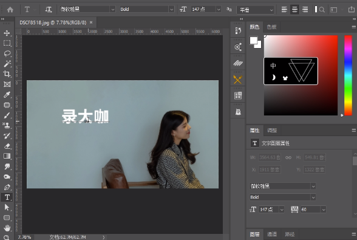Switch to the 路径 tab

coord(290,234)
